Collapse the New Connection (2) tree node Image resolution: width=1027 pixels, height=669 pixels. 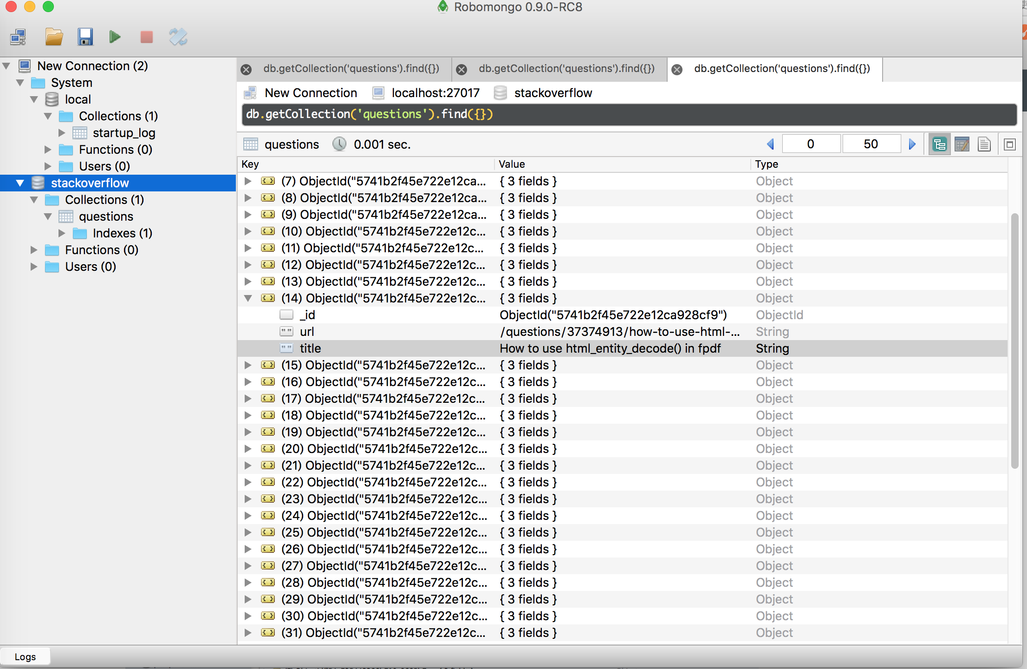coord(6,66)
